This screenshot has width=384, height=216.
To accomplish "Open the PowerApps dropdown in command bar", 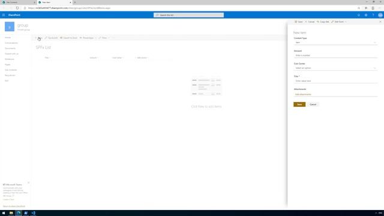I will point(88,38).
